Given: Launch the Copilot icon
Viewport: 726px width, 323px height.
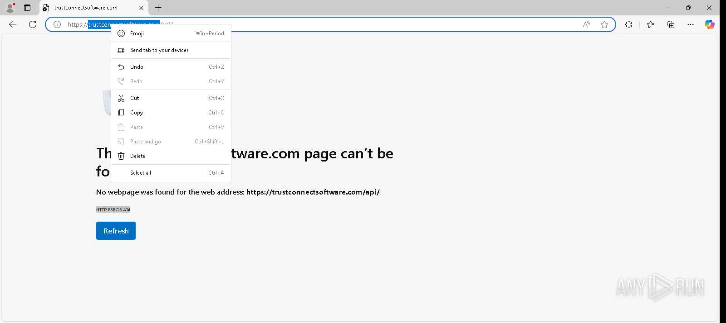Looking at the screenshot, I should [x=710, y=24].
